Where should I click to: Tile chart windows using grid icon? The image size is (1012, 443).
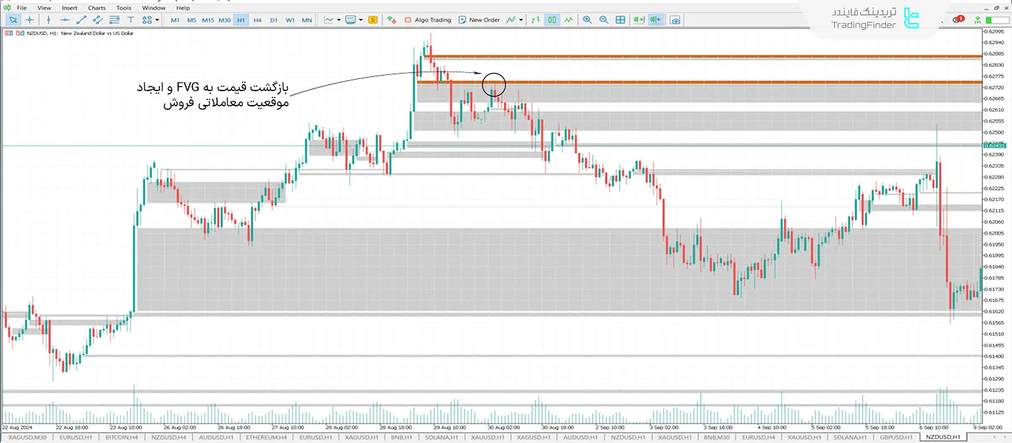point(620,20)
